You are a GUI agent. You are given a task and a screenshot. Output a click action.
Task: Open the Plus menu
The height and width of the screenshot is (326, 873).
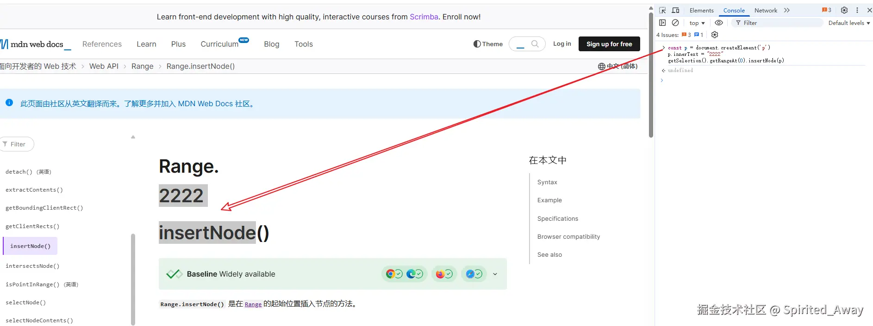coord(178,44)
